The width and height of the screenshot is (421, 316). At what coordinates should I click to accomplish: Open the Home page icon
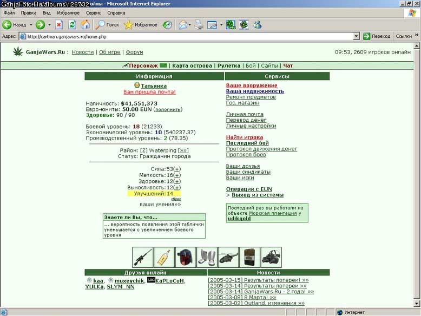(x=85, y=25)
